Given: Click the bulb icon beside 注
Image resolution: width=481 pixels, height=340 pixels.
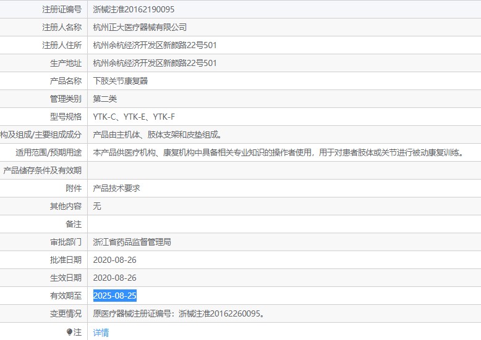Looking at the screenshot, I should [69, 332].
